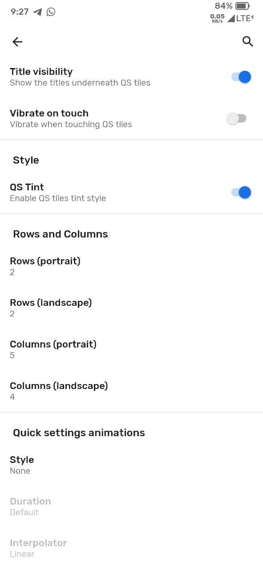Tap the Telegram notification icon
This screenshot has height=569, width=263.
(38, 12)
